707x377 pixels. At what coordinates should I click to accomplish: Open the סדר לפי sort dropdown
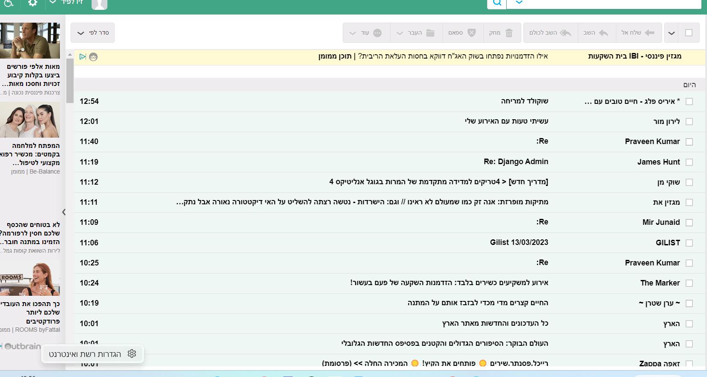click(92, 33)
